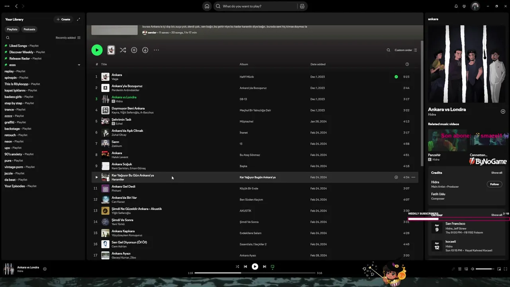Viewport: 510px width, 287px height.
Task: Toggle the green saved check on Ankara by Vega
Action: point(396,77)
